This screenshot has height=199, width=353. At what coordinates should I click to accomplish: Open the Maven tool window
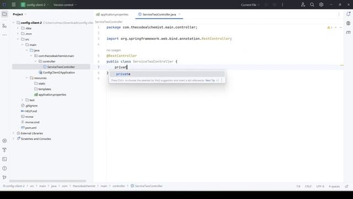[348, 33]
